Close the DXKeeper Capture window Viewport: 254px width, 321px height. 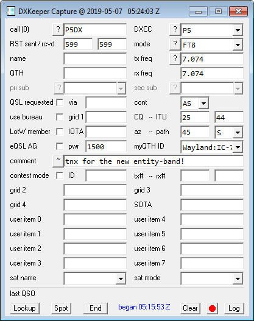(238, 11)
